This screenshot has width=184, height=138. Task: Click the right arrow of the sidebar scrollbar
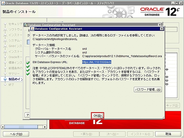tap(45, 127)
